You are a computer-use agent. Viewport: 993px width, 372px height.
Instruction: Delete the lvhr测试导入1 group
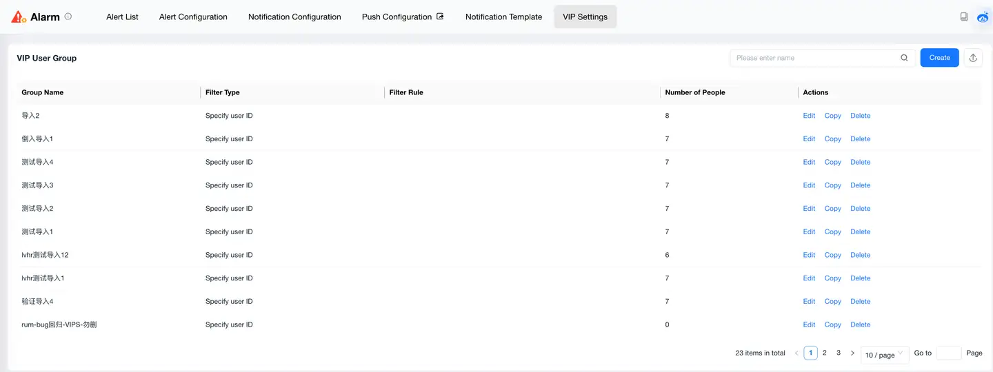[860, 278]
